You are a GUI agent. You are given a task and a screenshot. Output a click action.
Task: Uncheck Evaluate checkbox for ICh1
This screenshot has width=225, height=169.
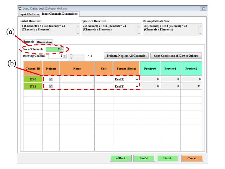tap(51, 86)
